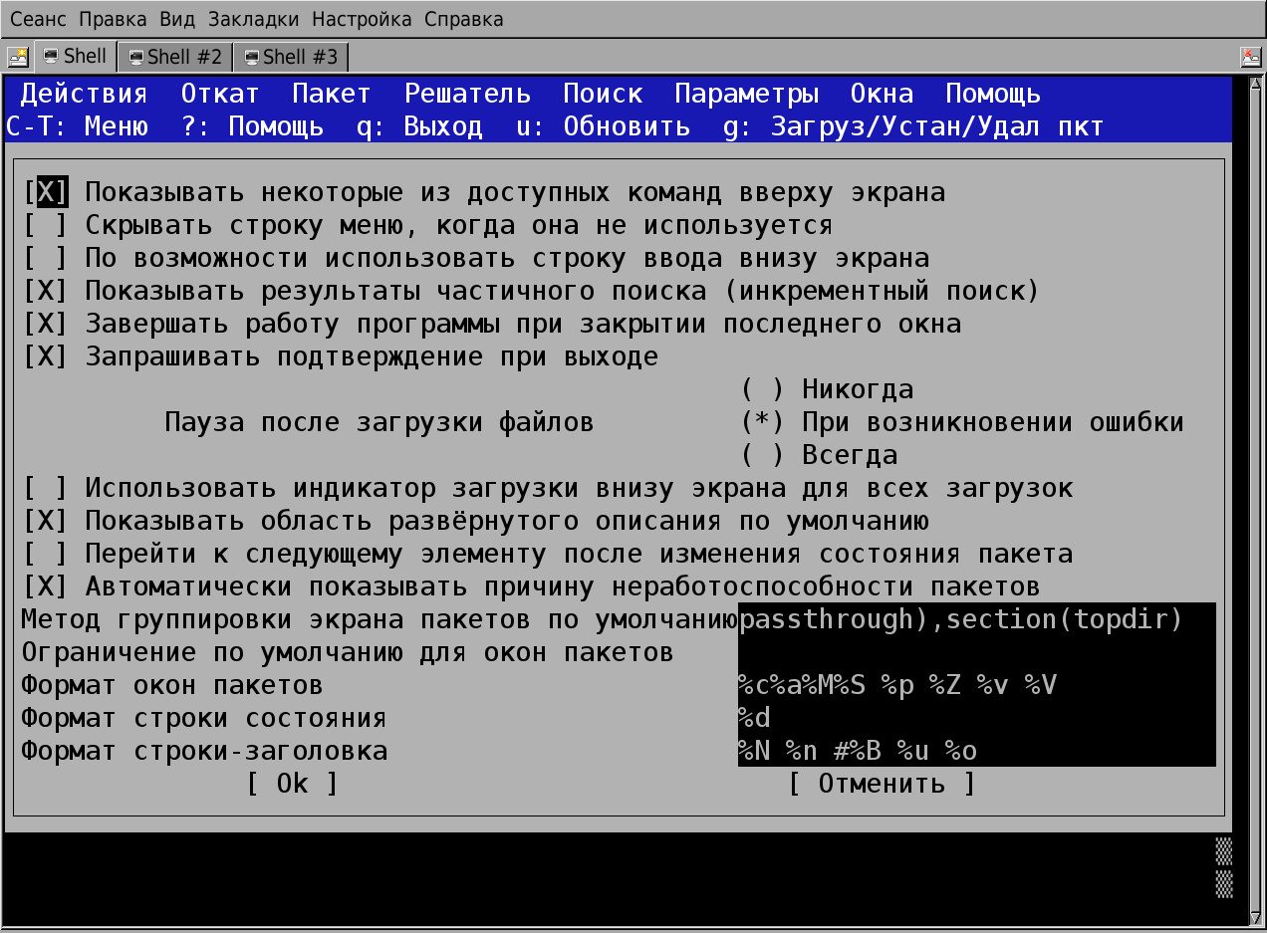Screen dimensions: 1267x933
Task: Uncheck 'Запрашивать подтверждение при выходе'
Action: pos(47,355)
